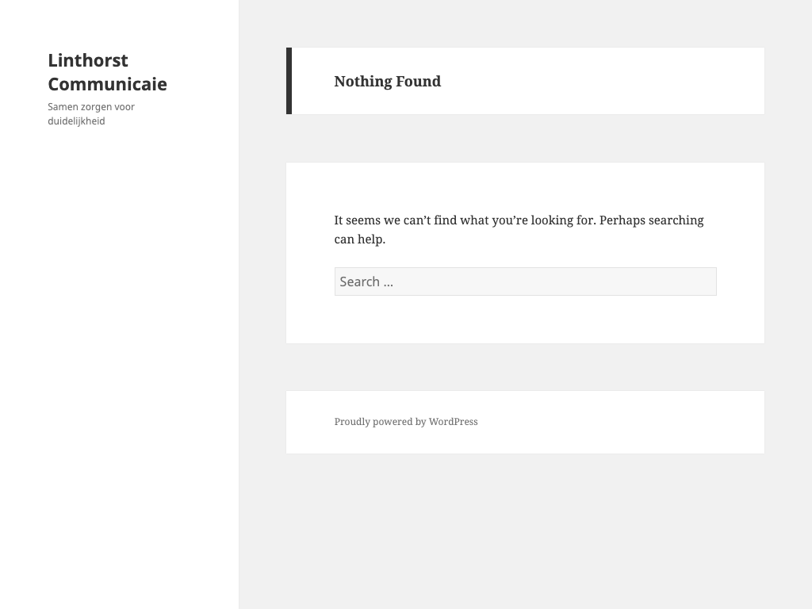The image size is (812, 609).
Task: Focus the Search … placeholder text
Action: (366, 282)
